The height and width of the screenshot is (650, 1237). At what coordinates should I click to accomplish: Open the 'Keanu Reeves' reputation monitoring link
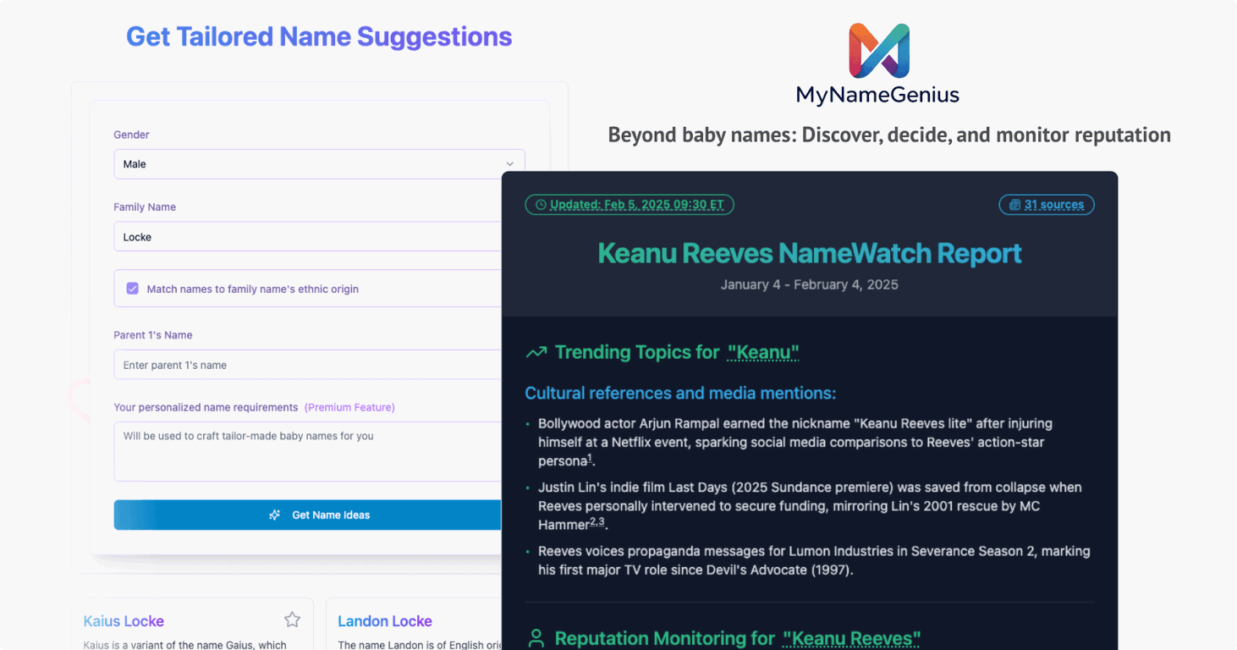click(851, 638)
